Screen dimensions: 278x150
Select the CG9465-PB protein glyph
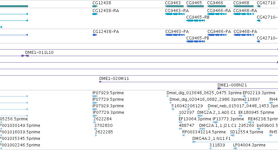pyautogui.click(x=195, y=41)
